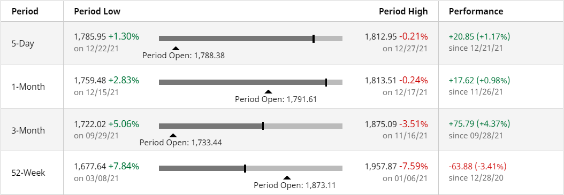Select the Period High column header

pos(403,11)
